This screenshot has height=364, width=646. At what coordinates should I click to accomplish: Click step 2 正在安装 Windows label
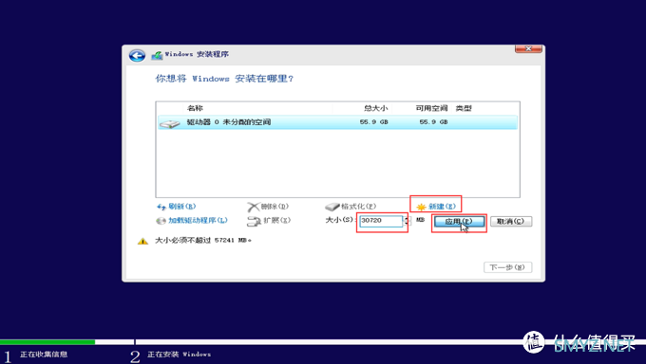point(180,355)
